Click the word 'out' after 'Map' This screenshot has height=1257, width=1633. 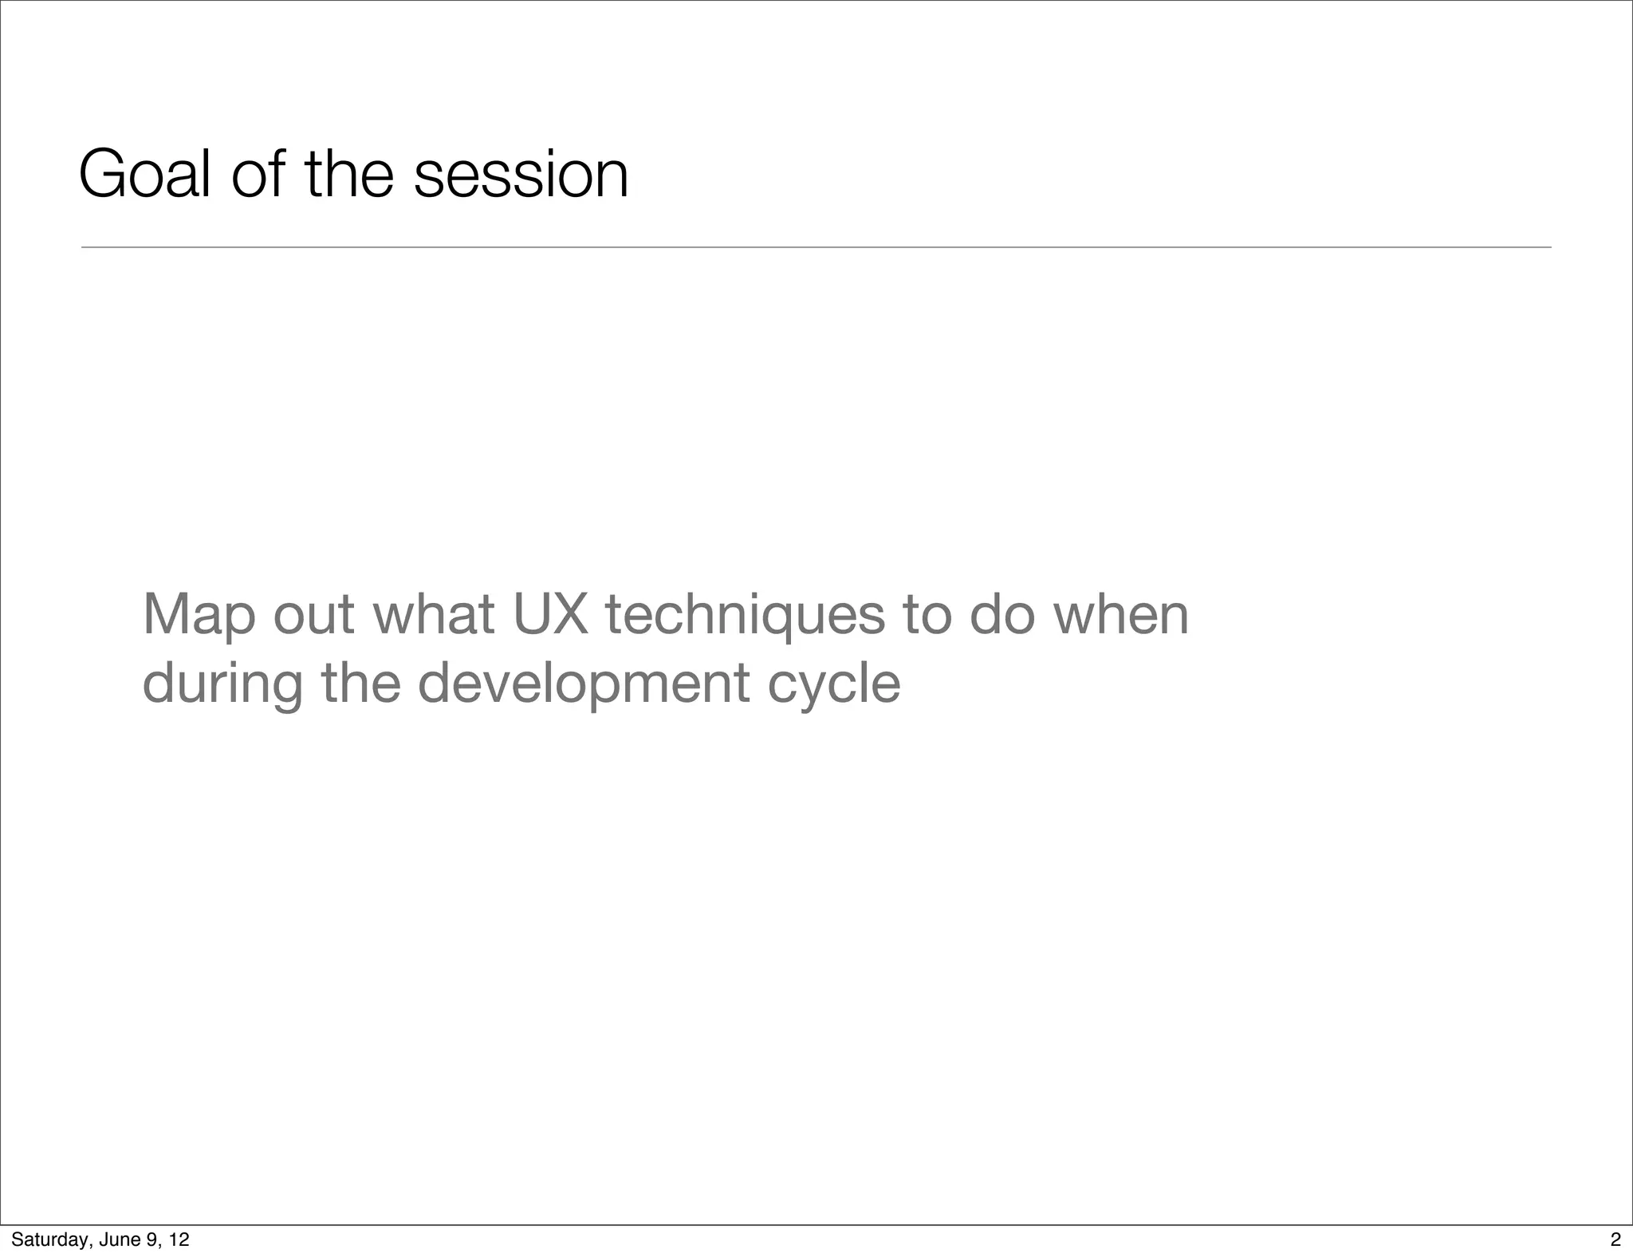point(313,615)
